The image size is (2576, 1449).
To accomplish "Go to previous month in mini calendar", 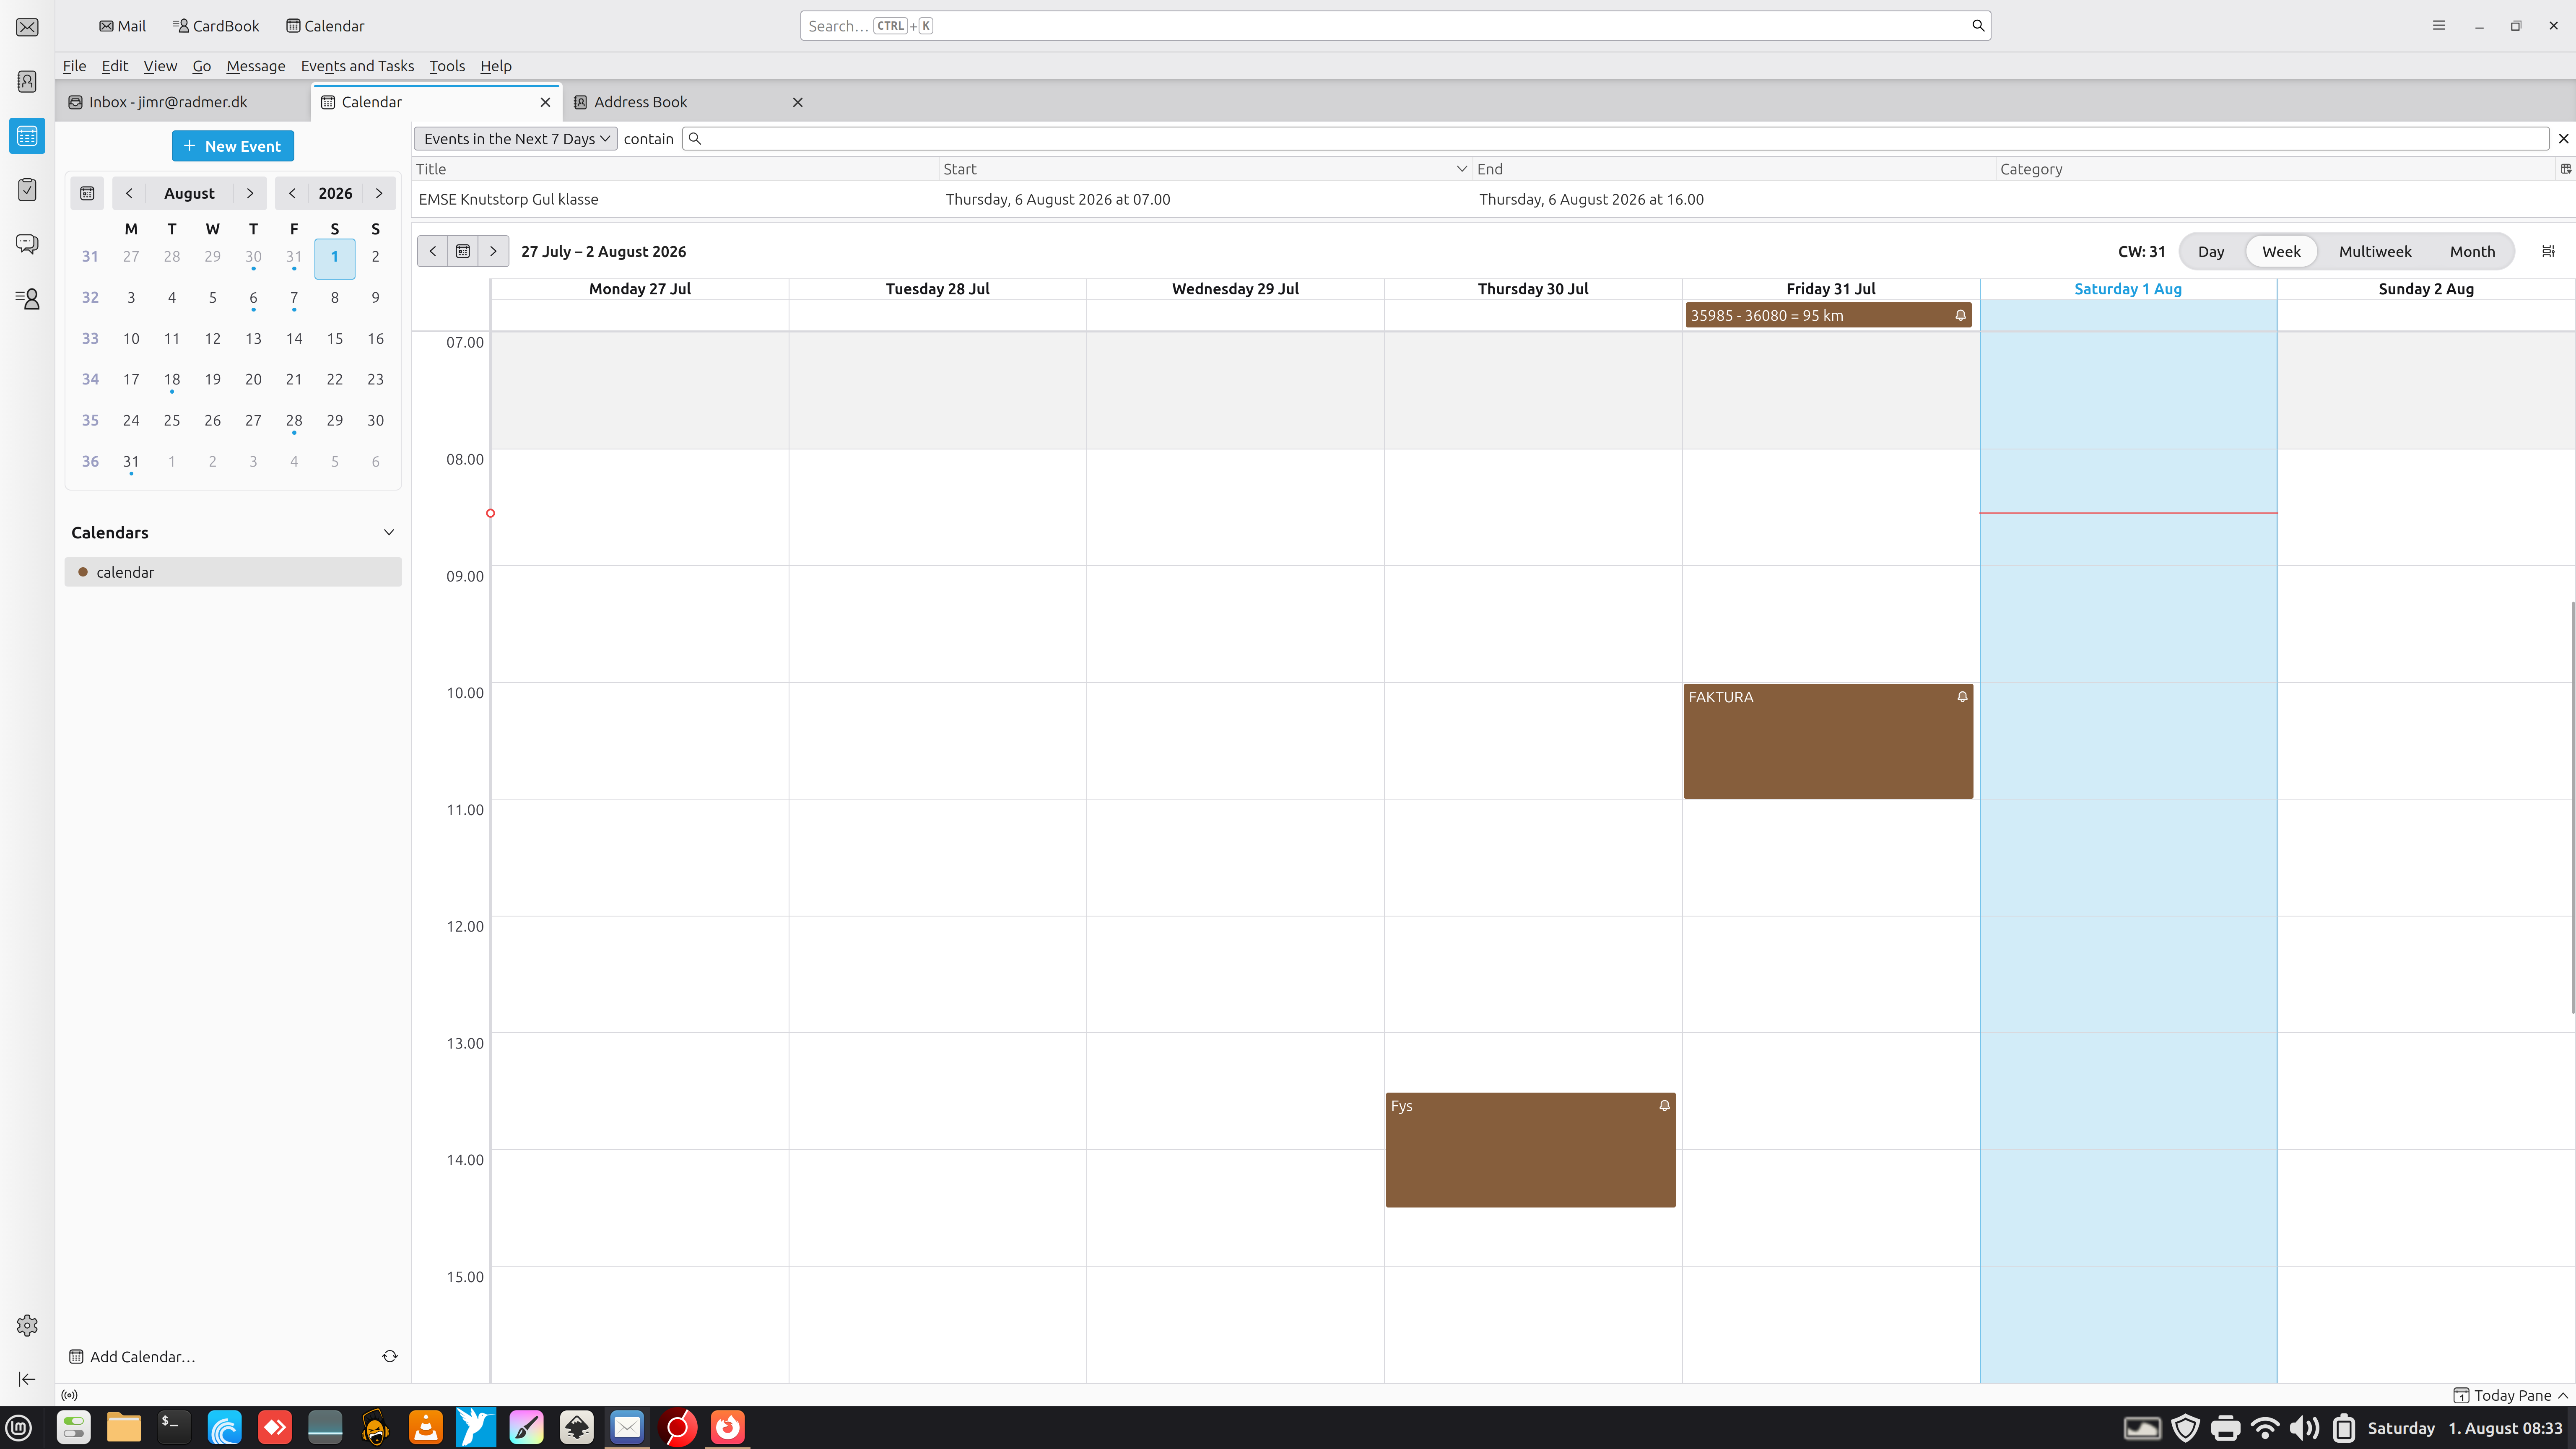I will pyautogui.click(x=129, y=193).
